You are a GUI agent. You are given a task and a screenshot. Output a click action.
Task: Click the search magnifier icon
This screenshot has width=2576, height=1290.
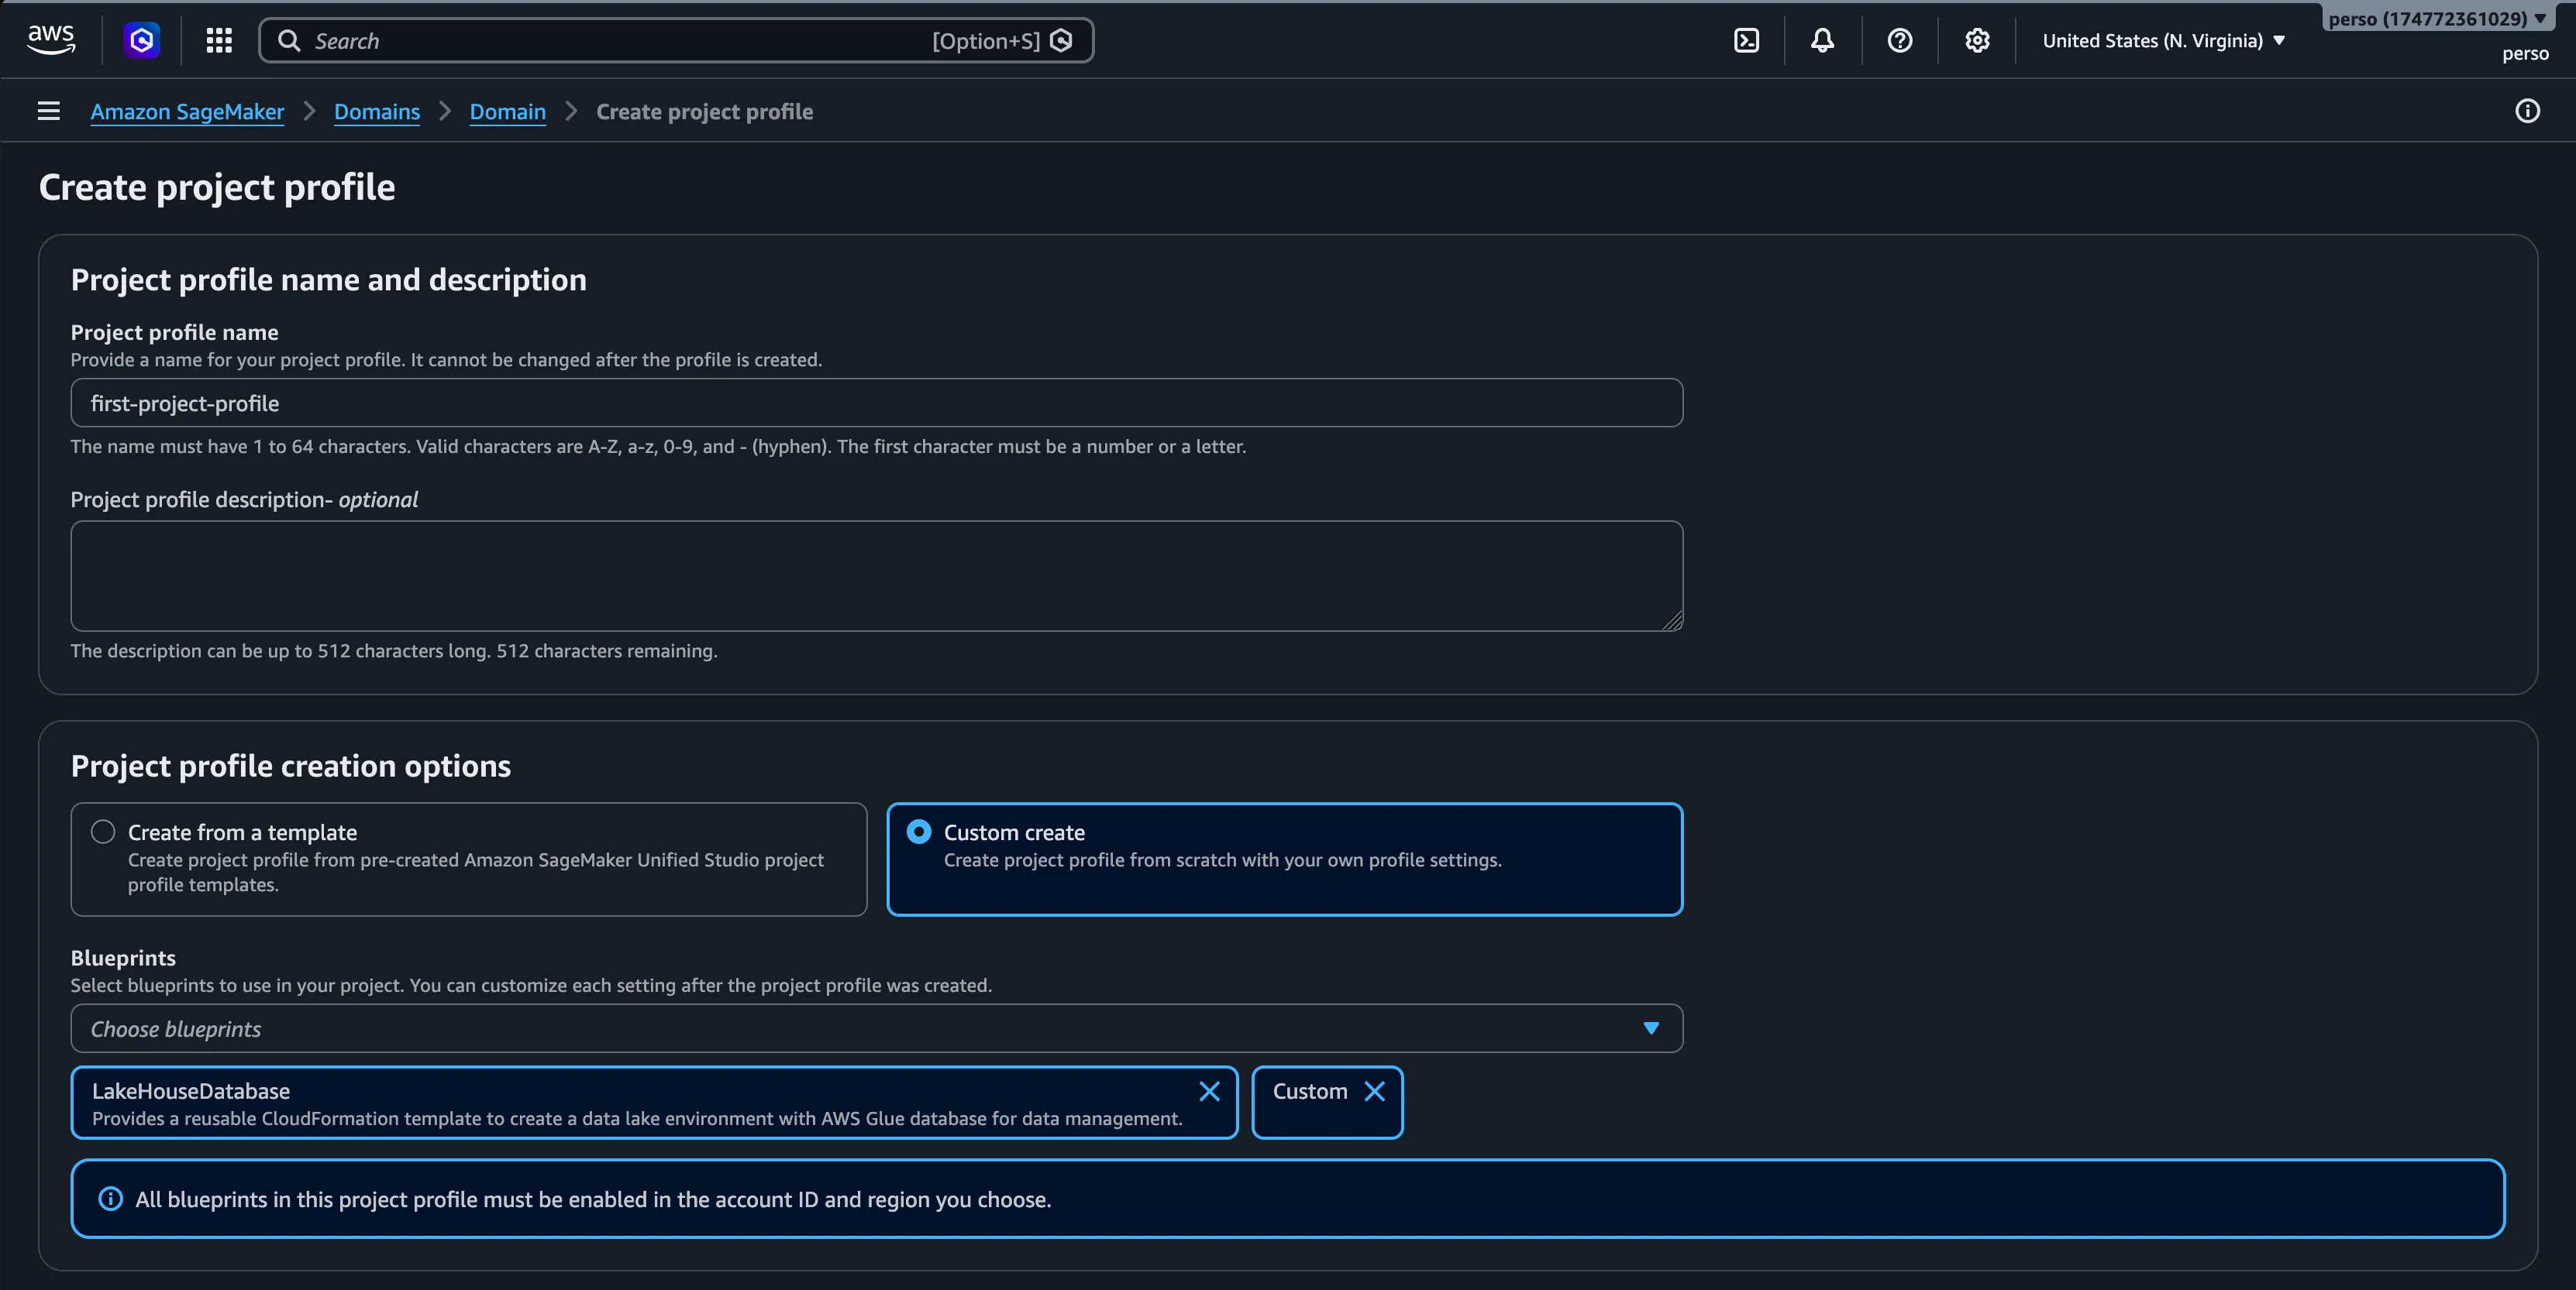click(x=289, y=40)
